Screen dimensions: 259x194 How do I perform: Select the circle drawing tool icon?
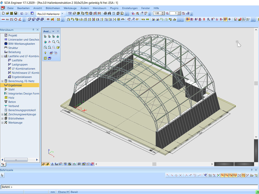click(16, 19)
